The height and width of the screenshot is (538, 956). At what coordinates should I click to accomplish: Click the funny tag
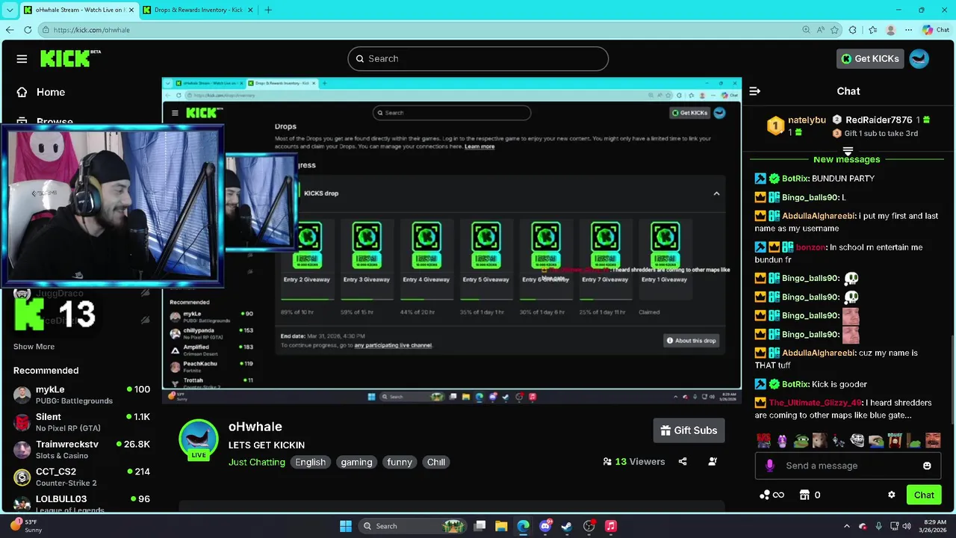tap(400, 462)
